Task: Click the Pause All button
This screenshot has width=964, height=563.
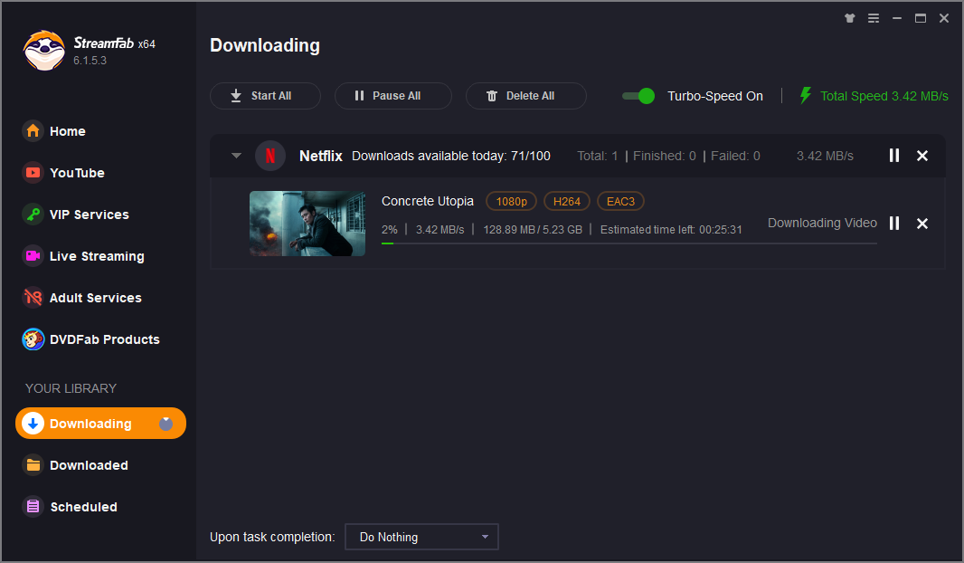Action: [x=392, y=96]
